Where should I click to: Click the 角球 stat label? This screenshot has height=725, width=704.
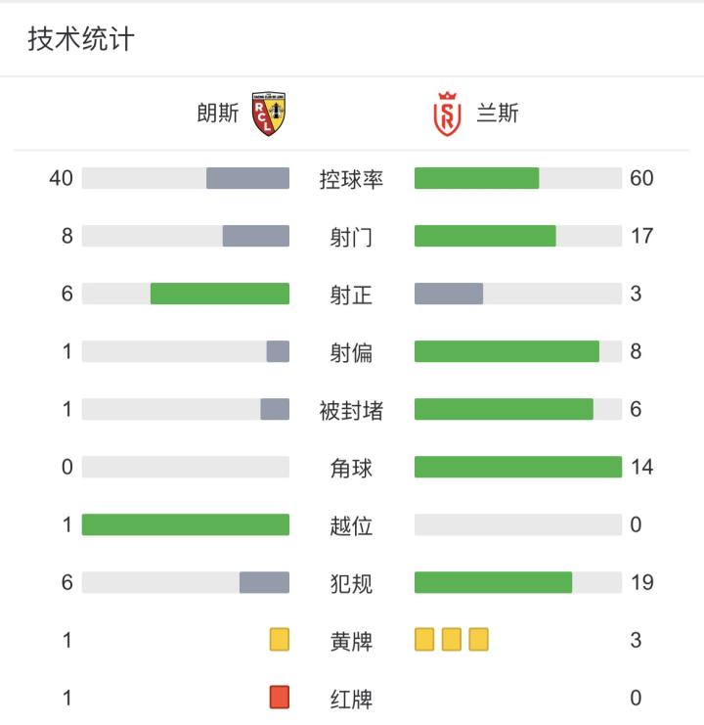(351, 469)
